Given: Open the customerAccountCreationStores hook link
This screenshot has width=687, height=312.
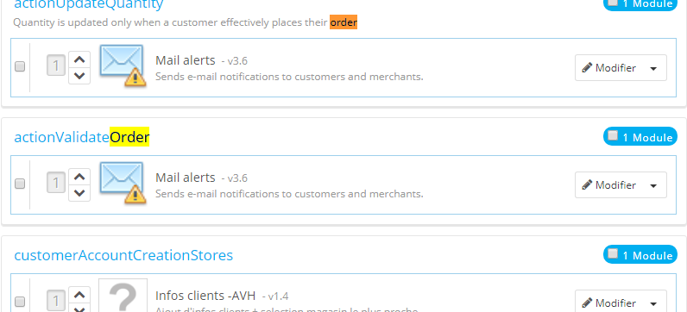Looking at the screenshot, I should click(x=123, y=255).
